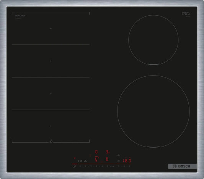Image resolution: width=204 pixels, height=179 pixels.
Task: Set power level 6 on the slider
Action: 113,166
